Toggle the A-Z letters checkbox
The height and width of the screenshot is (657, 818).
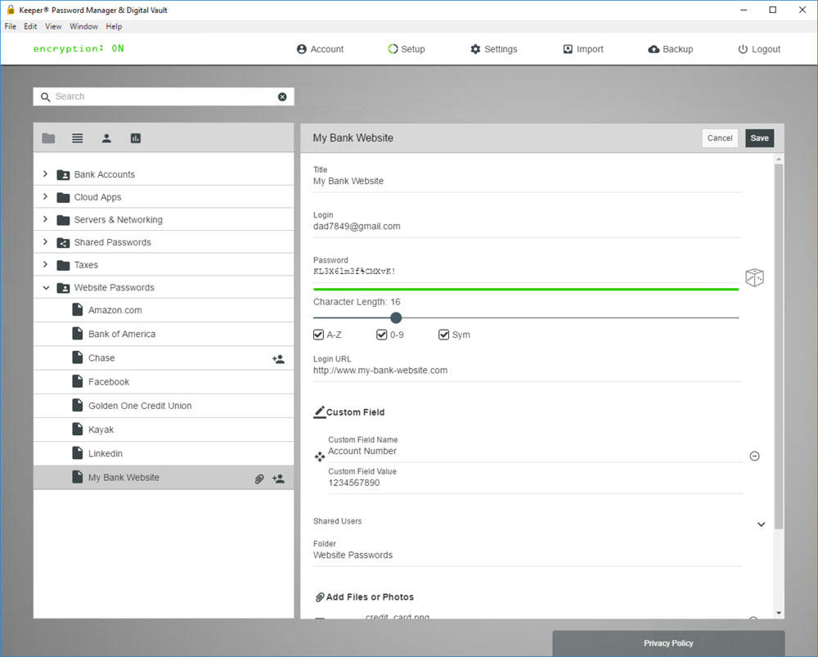pos(318,335)
